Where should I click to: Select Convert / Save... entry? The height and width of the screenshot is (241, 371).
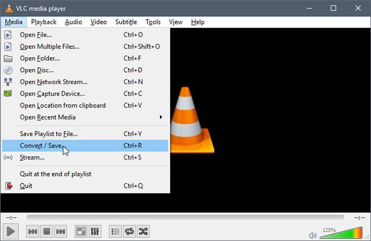point(85,146)
